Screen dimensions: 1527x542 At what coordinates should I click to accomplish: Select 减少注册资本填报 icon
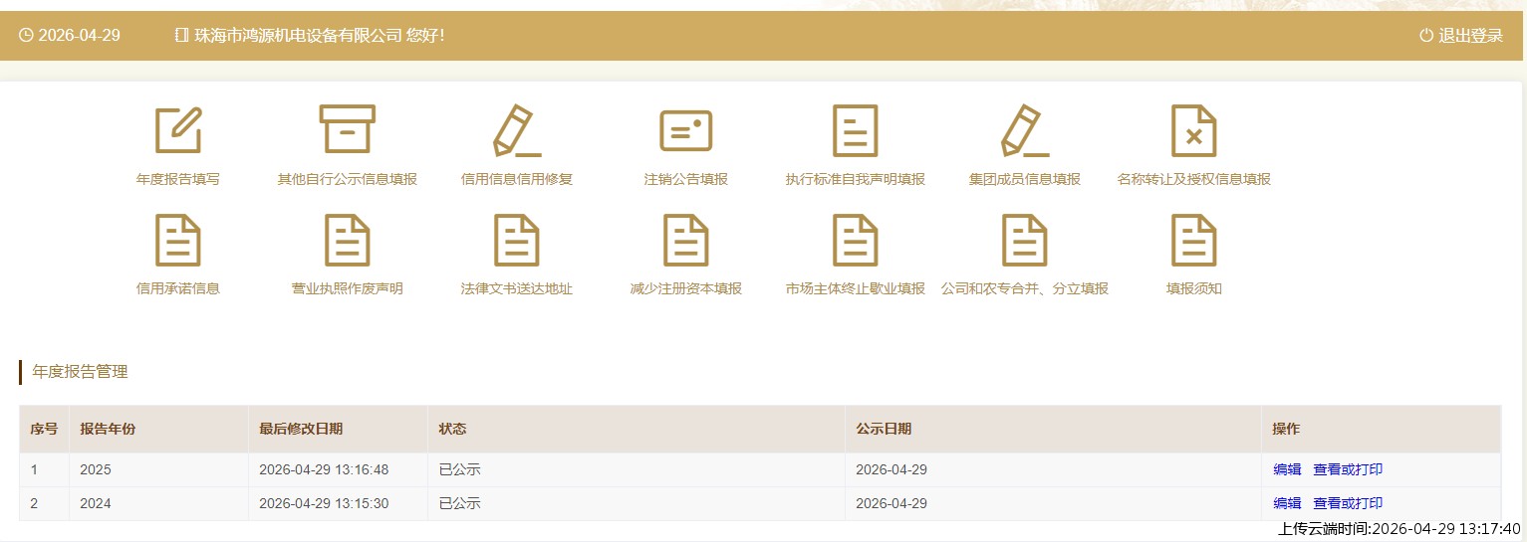686,241
